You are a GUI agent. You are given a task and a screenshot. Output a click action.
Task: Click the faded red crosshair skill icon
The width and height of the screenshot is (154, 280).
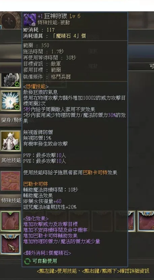click(x=10, y=181)
